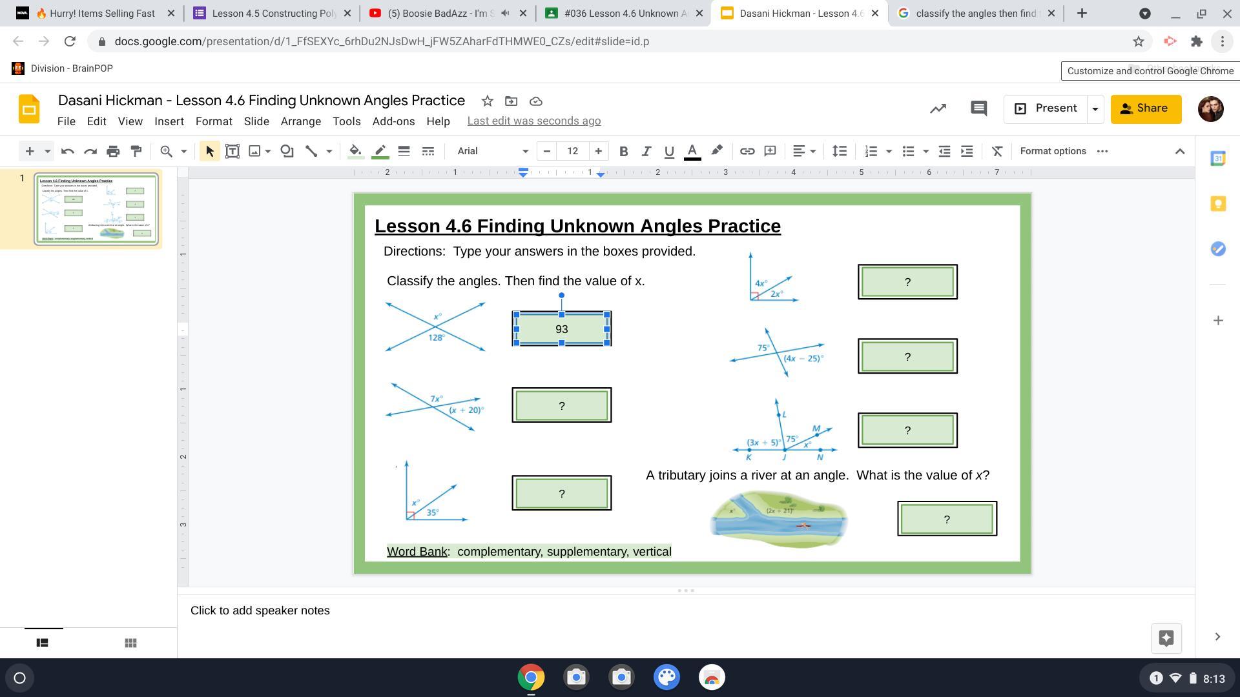Open the Add-ons menu
Image resolution: width=1240 pixels, height=697 pixels.
pos(393,121)
